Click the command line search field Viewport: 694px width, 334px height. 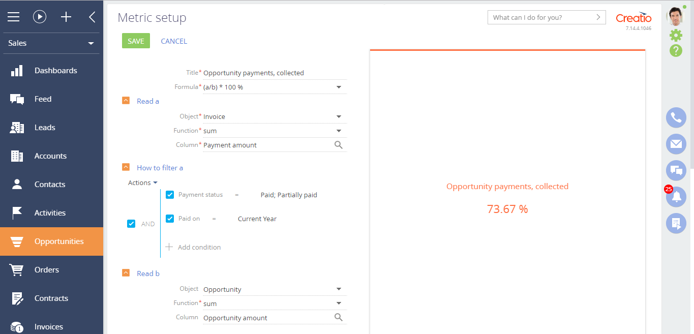point(541,17)
